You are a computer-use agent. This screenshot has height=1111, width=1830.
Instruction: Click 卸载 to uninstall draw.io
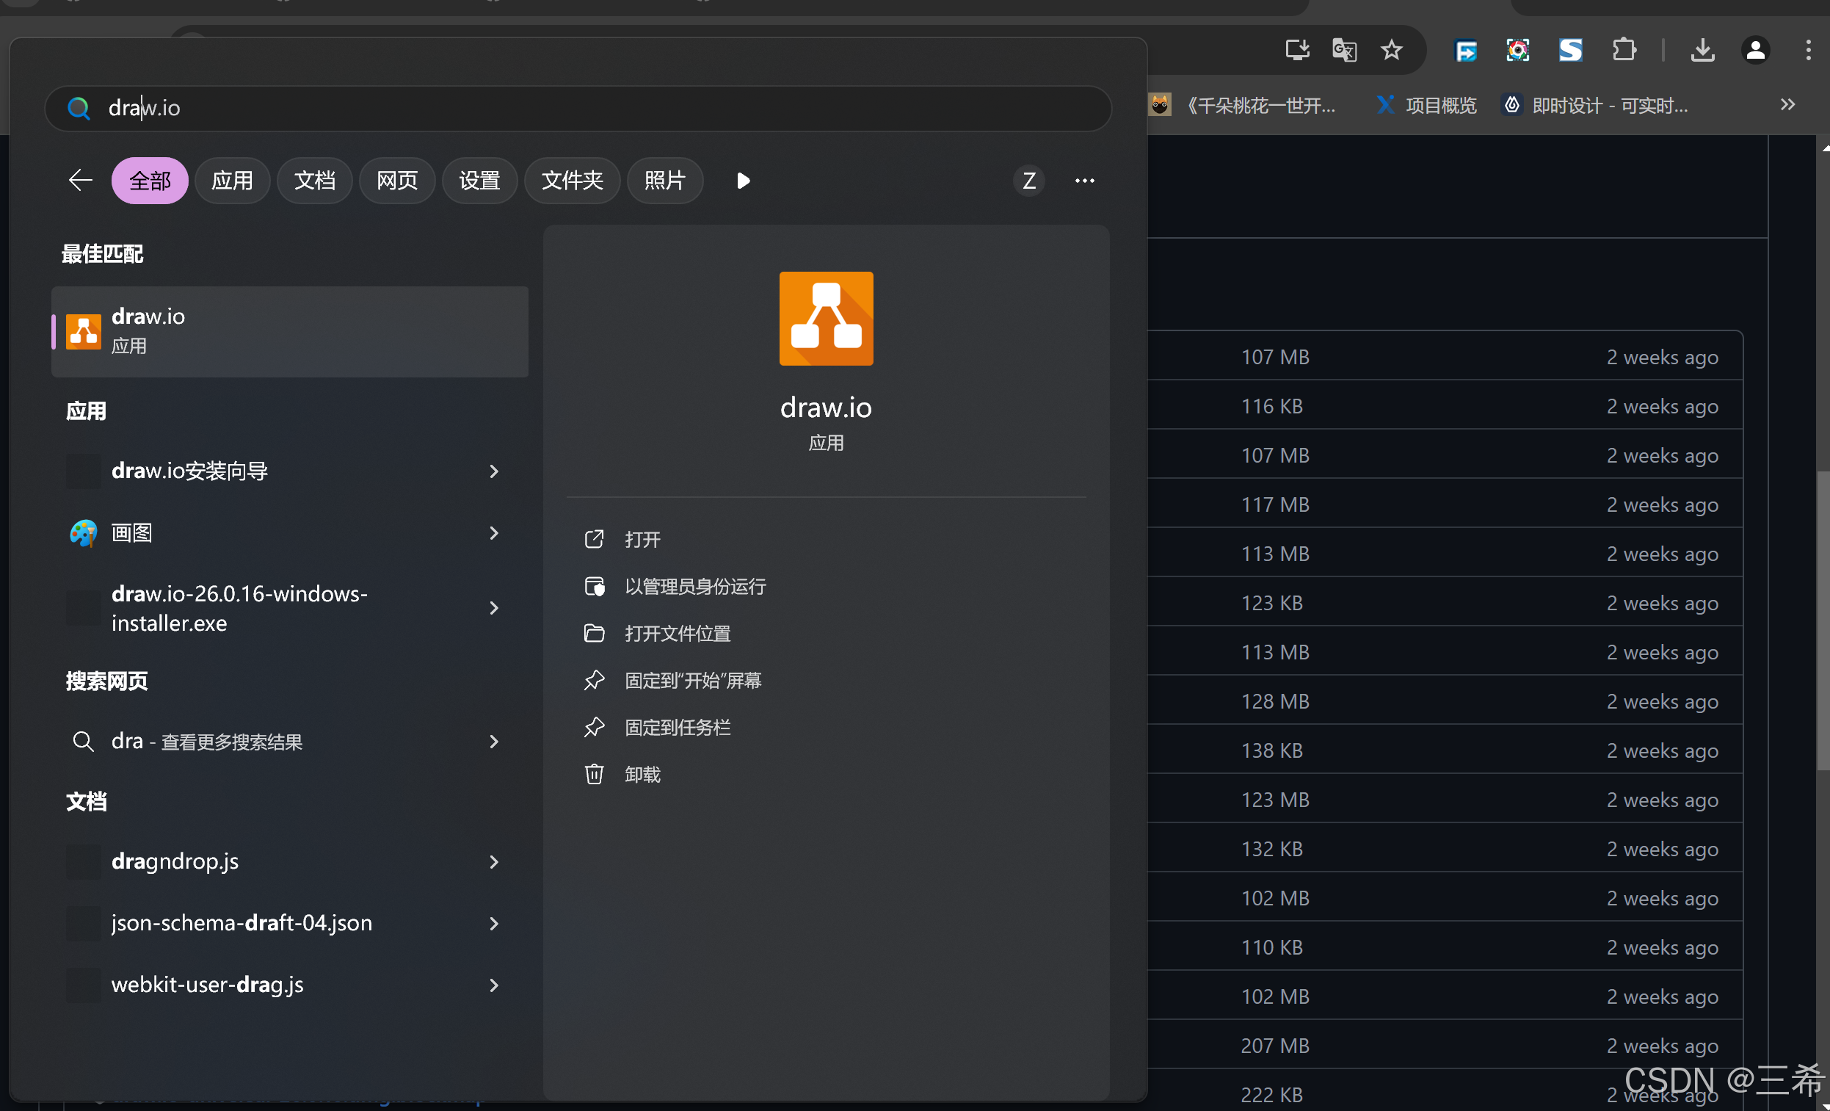click(642, 774)
